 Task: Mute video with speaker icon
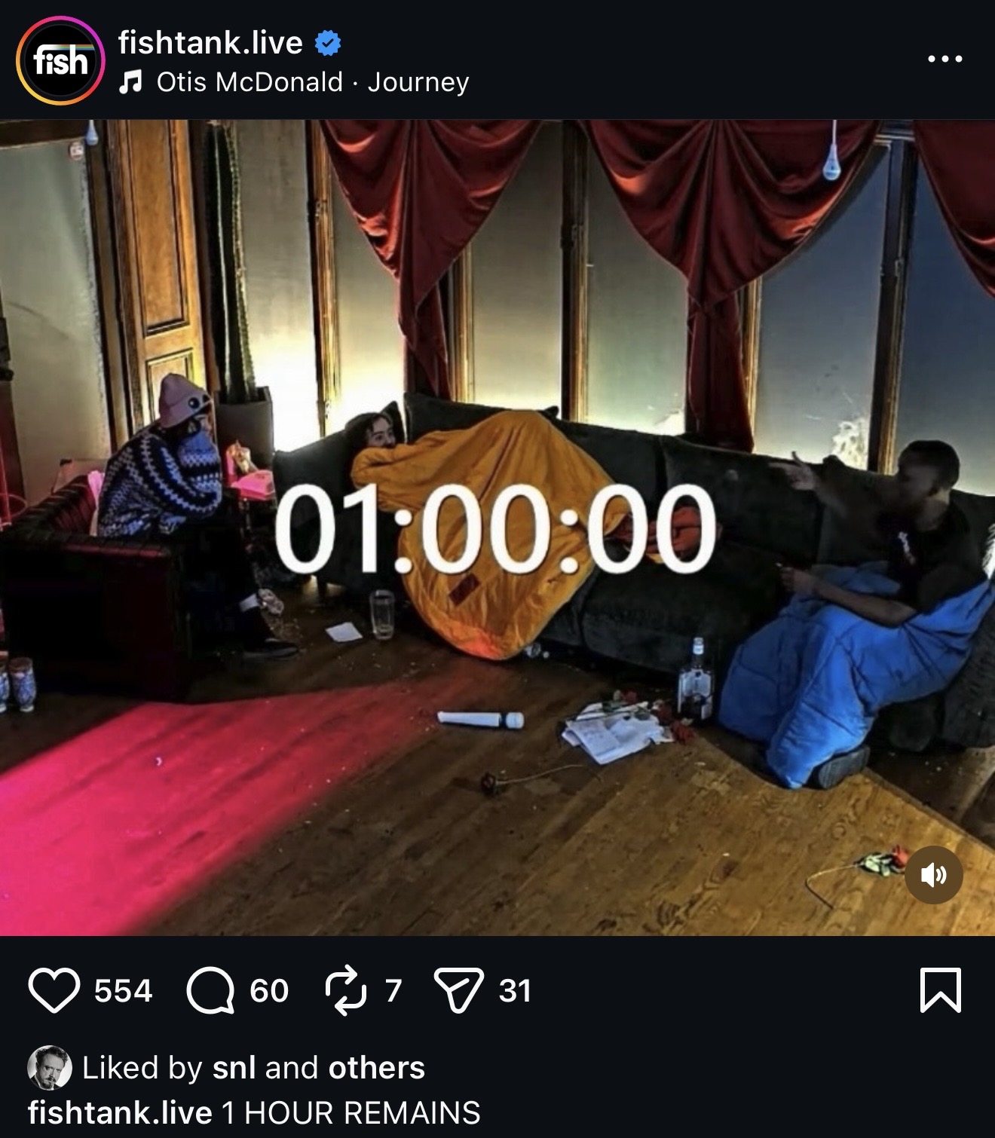pos(933,874)
